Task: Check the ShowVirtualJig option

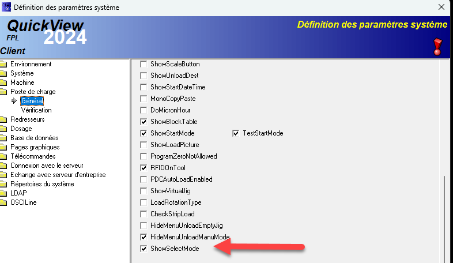Action: tap(144, 191)
